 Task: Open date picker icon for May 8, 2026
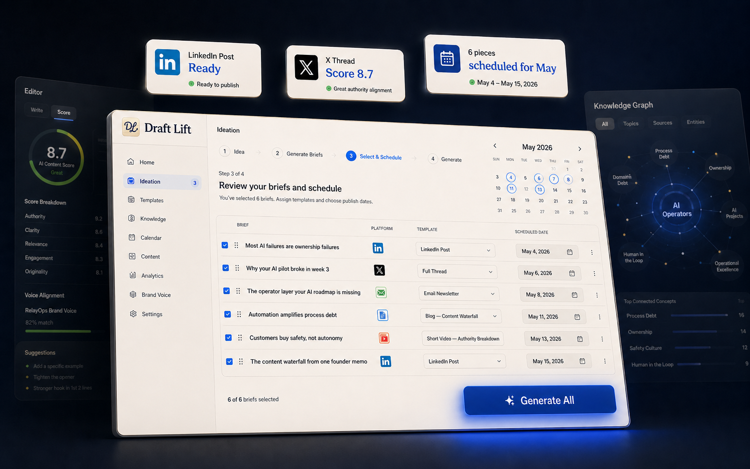click(575, 295)
